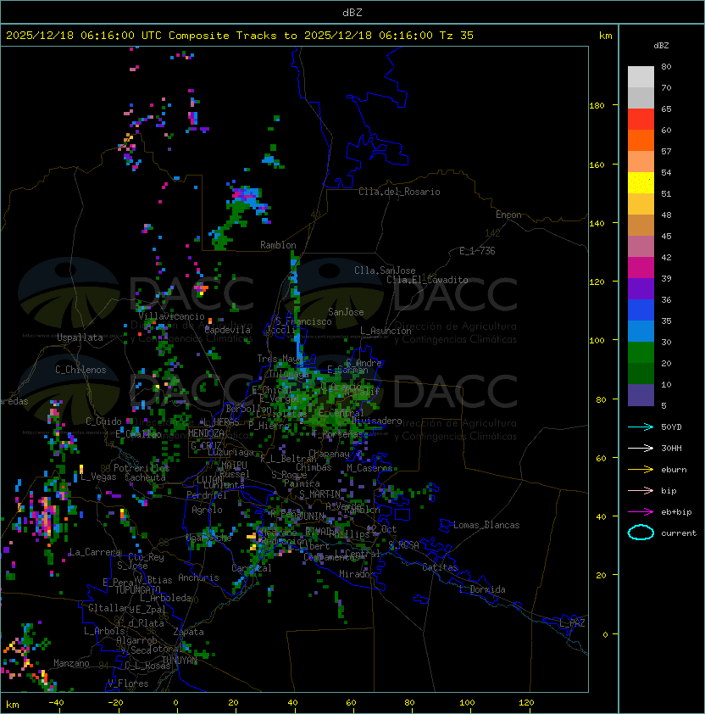This screenshot has height=714, width=705.
Task: Click the Anchoris location label
Action: point(198,577)
